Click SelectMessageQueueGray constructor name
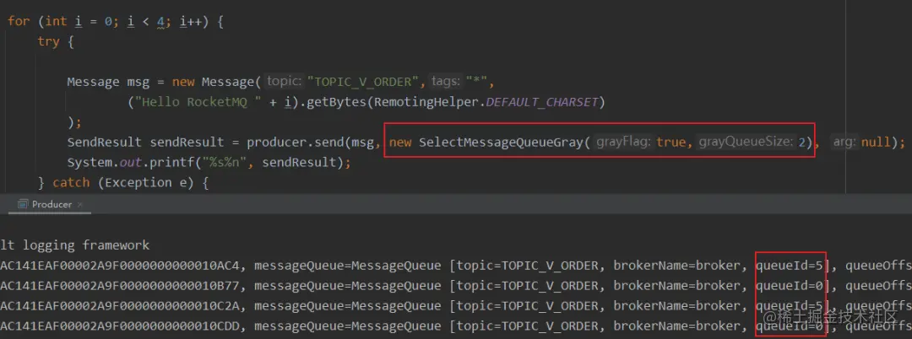Viewport: 912px width, 339px height. 500,143
